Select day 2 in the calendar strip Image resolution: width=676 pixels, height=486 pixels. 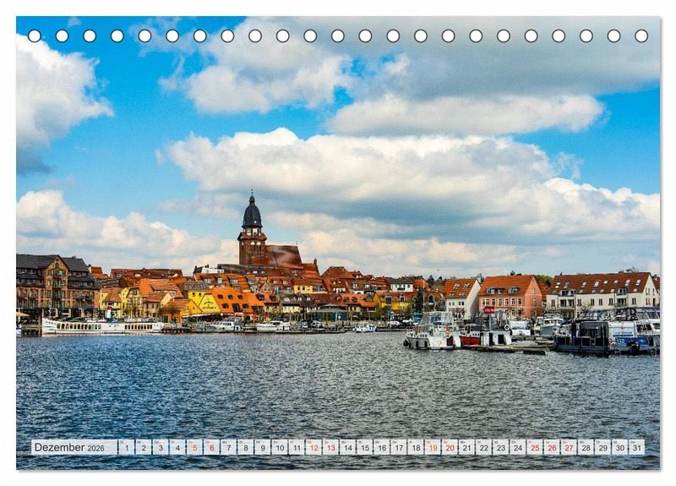pyautogui.click(x=144, y=447)
